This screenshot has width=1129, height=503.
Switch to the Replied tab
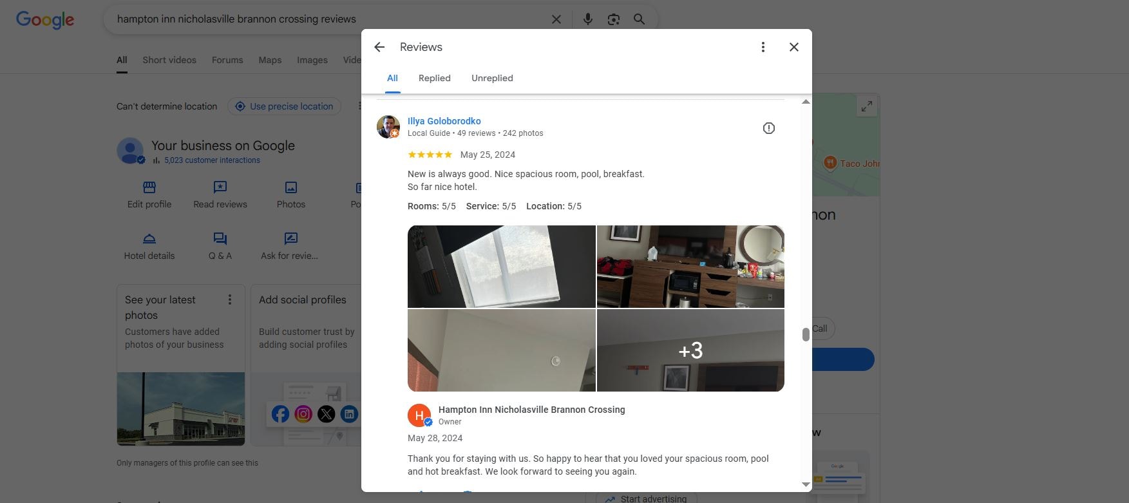coord(435,78)
